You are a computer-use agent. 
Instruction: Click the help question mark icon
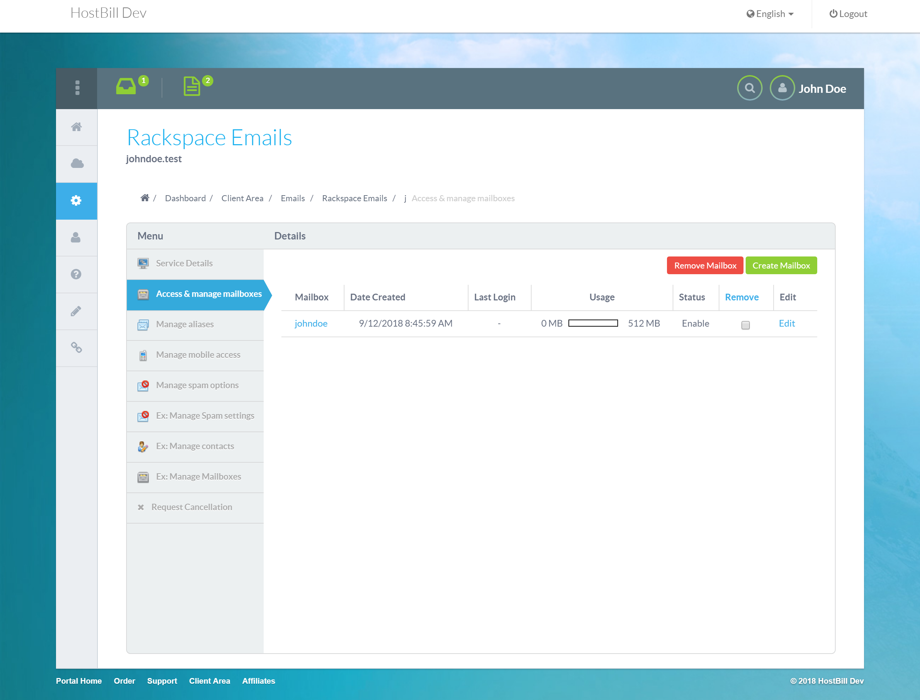[x=76, y=274]
